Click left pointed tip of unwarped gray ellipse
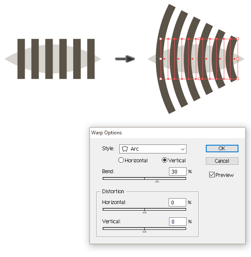This screenshot has width=251, height=257. click(x=6, y=59)
